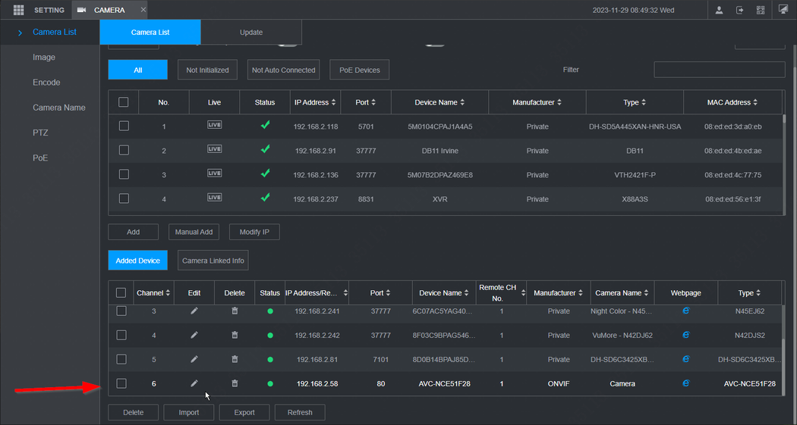
Task: Open Encode in the left sidebar
Action: (x=46, y=83)
